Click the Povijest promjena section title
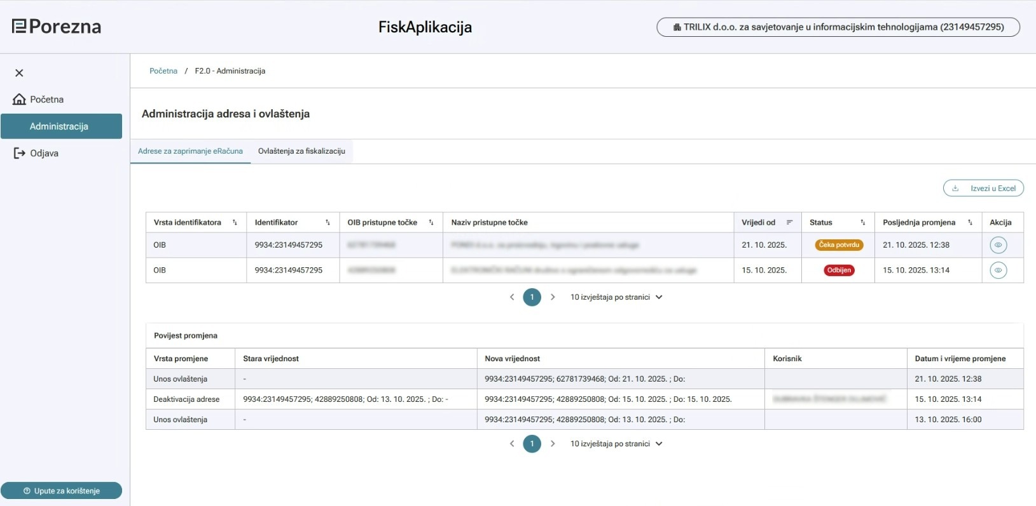Image resolution: width=1036 pixels, height=506 pixels. click(x=186, y=336)
